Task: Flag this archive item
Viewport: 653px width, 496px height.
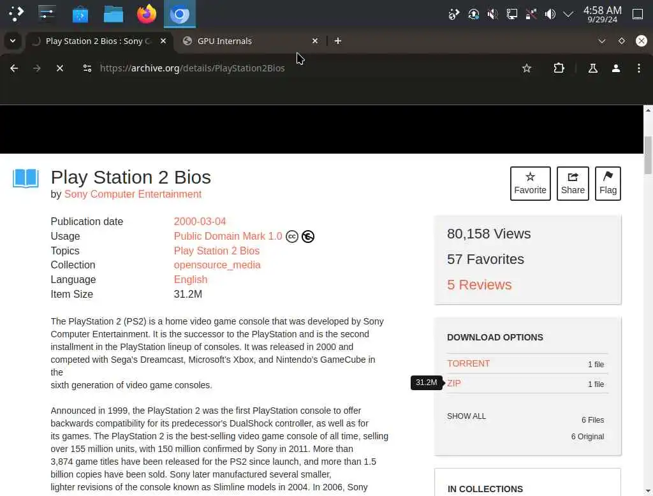Action: coord(608,184)
